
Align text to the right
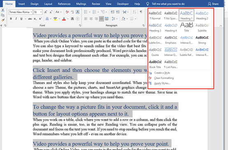[x=96, y=19]
